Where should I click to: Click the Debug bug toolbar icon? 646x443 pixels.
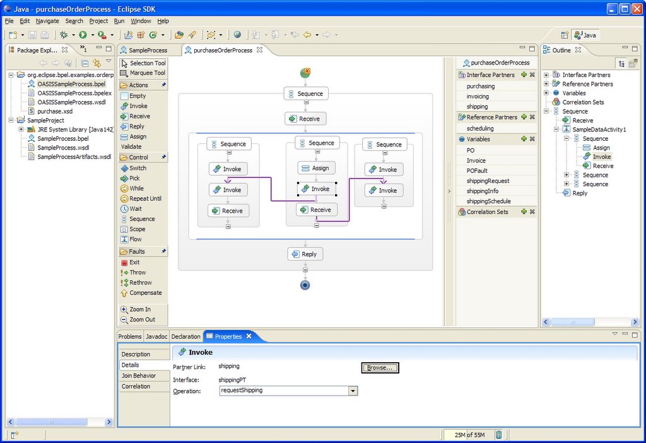[64, 35]
